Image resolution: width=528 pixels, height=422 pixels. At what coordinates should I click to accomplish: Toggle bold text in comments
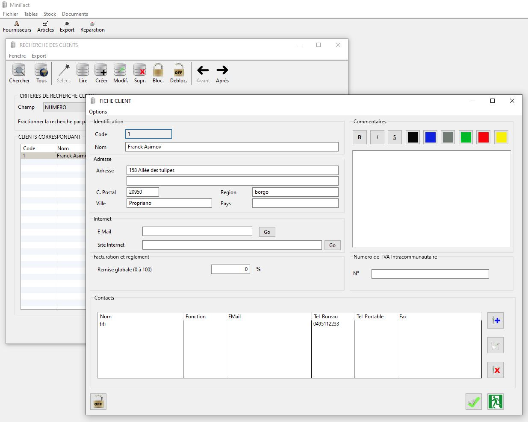click(x=360, y=137)
